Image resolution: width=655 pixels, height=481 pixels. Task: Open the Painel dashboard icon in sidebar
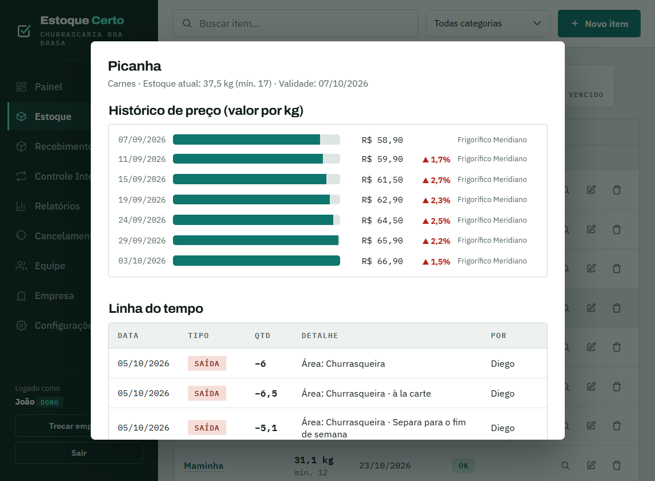click(21, 87)
